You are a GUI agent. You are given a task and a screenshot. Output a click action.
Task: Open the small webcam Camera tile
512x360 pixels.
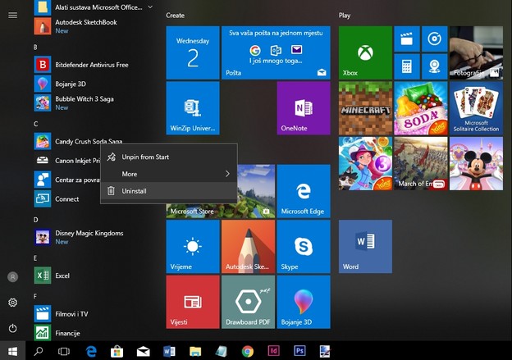point(435,66)
